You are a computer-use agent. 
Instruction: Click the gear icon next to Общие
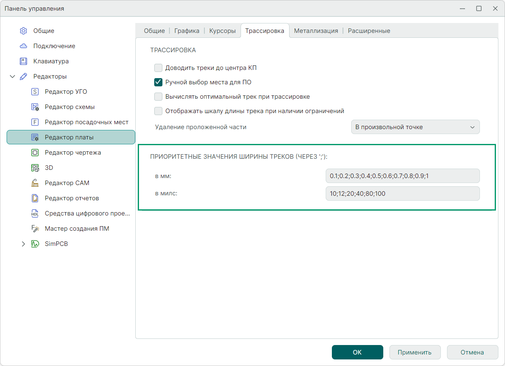[x=23, y=31]
